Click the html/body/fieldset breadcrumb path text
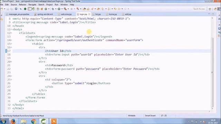Screen dimensions: 221x124 click(23, 116)
